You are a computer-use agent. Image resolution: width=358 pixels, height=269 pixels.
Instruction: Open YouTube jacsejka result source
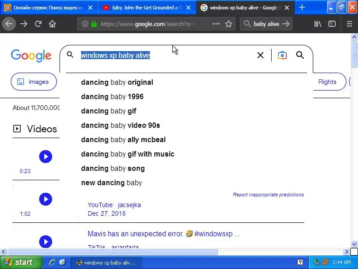[114, 205]
